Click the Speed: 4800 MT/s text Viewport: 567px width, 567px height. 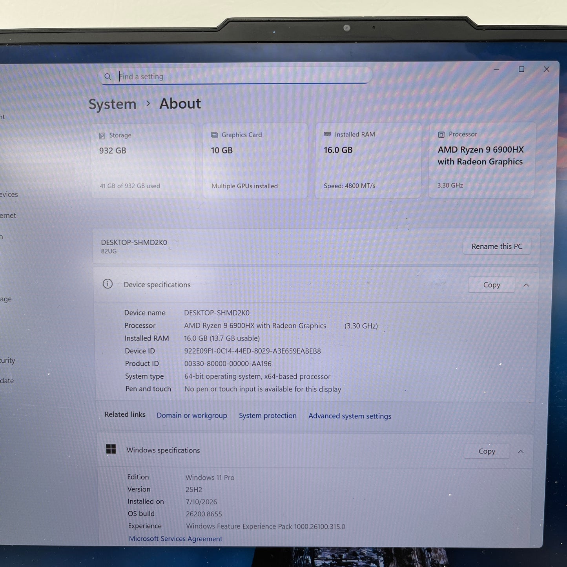(x=349, y=186)
